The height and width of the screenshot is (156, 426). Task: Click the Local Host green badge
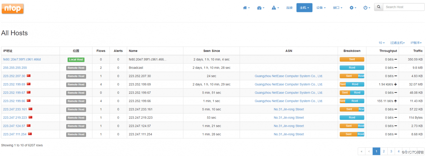point(76,60)
